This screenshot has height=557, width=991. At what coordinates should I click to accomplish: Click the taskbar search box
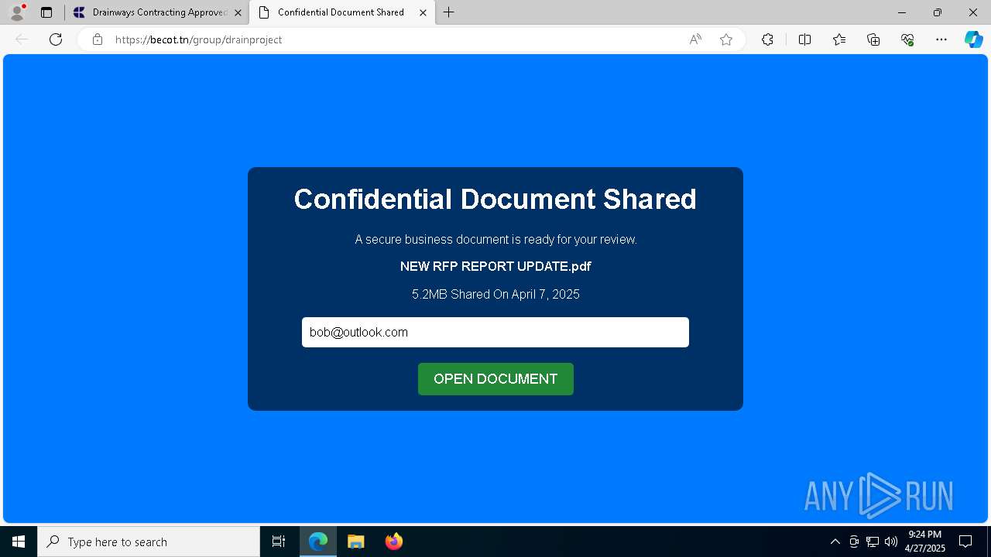point(149,542)
